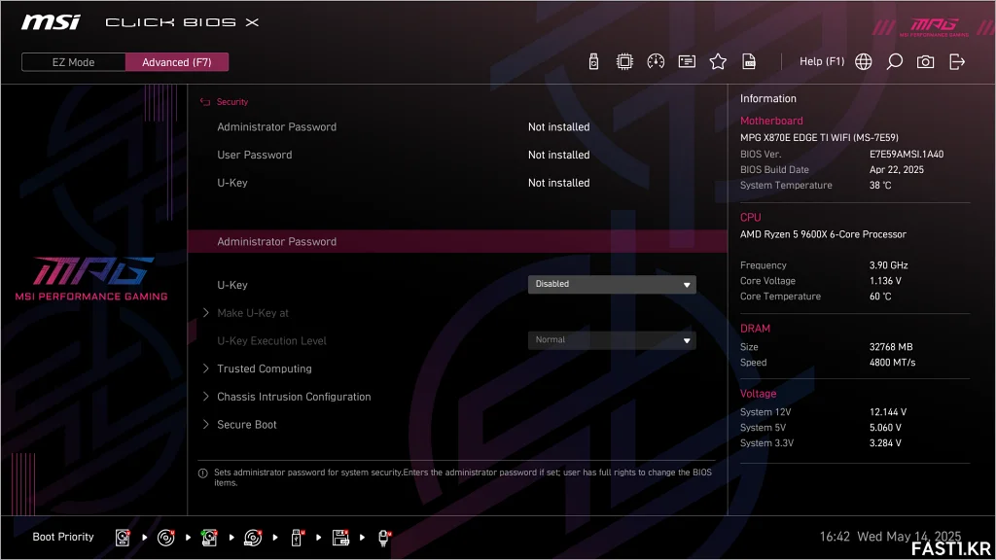
Task: Click the Boot Priority label
Action: click(x=63, y=537)
